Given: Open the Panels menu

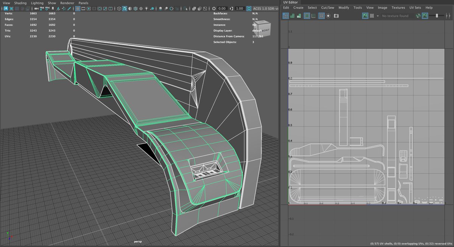Looking at the screenshot, I should 83,3.
